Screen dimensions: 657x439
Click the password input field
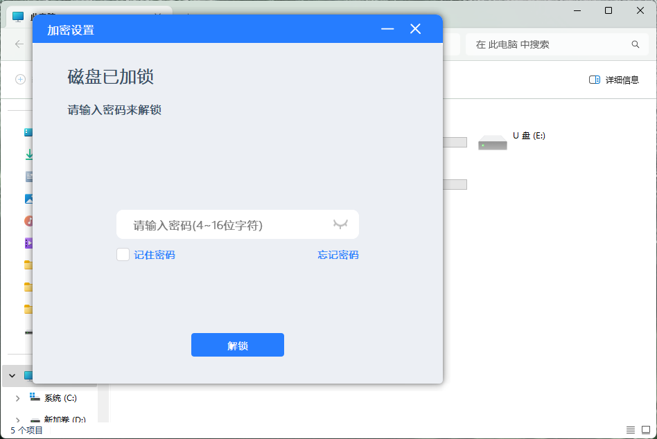(229, 224)
